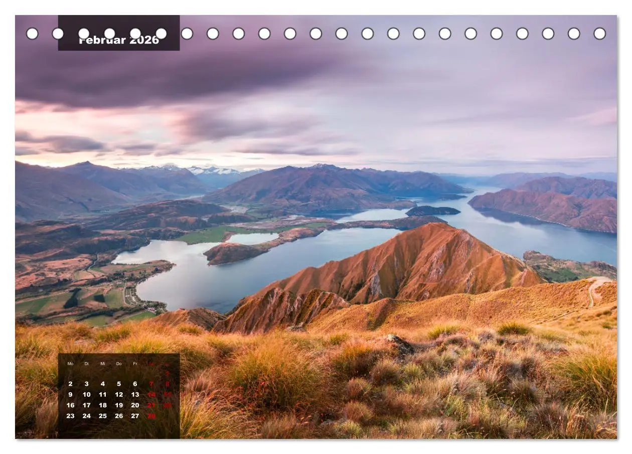Select date 20 in the calendar

135,405
